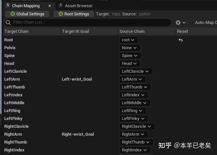This screenshot has height=155, width=217.
Task: Expand the Pelvis source chain dropdown set to None
Action: (129, 48)
